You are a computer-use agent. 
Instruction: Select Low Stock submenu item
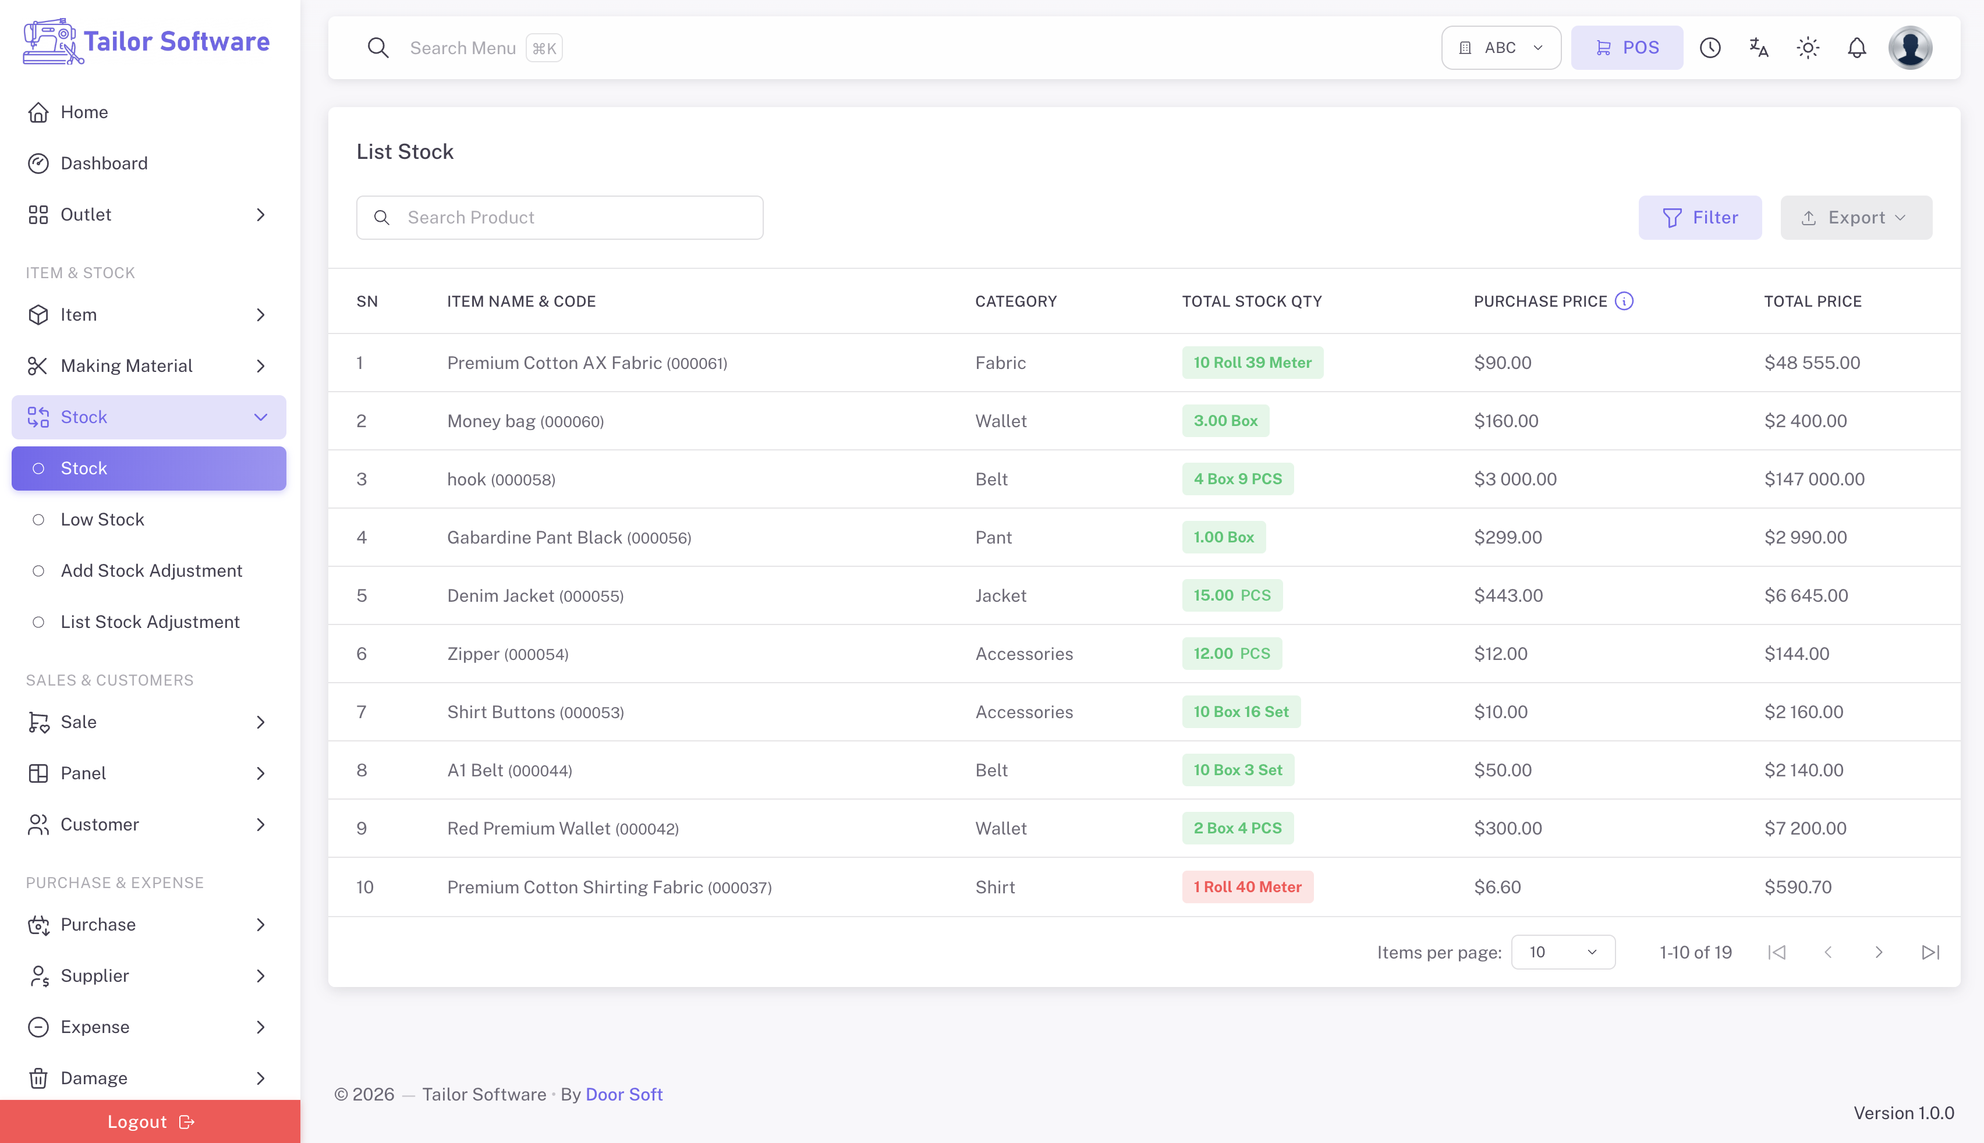148,520
